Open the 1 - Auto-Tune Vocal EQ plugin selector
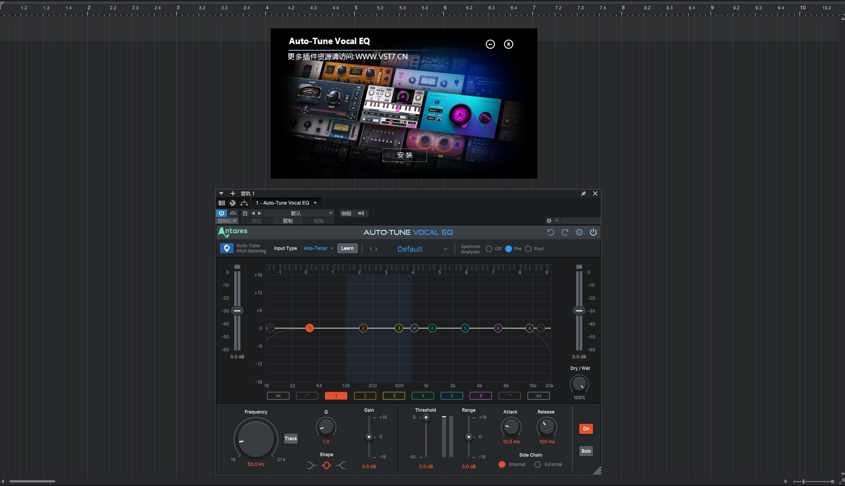This screenshot has width=845, height=486. coord(285,202)
